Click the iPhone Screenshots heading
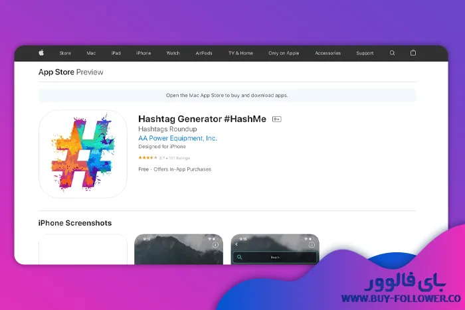465x310 pixels. point(75,223)
